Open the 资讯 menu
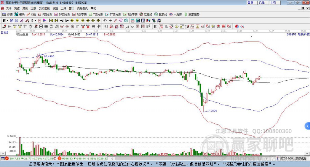This screenshot has height=167, width=310. 25,8
